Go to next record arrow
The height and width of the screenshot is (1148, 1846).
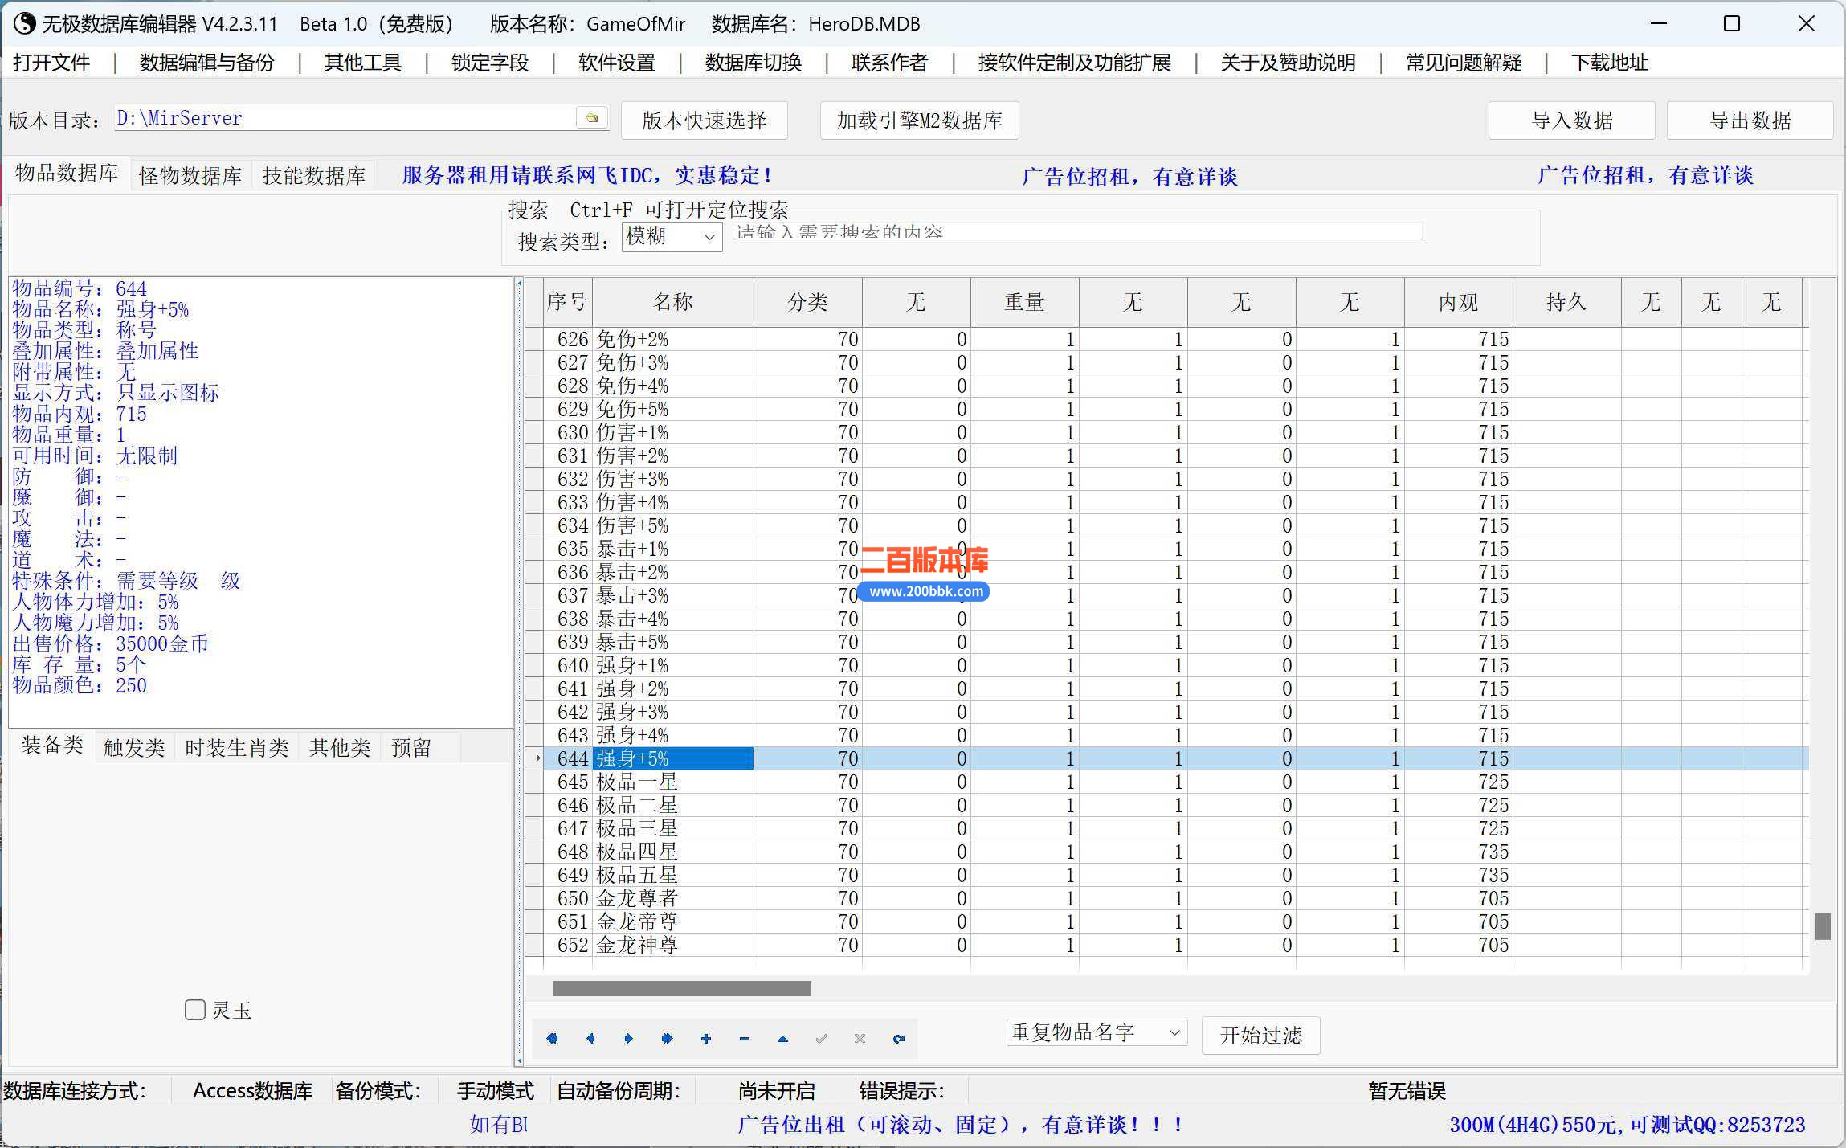[x=629, y=1038]
